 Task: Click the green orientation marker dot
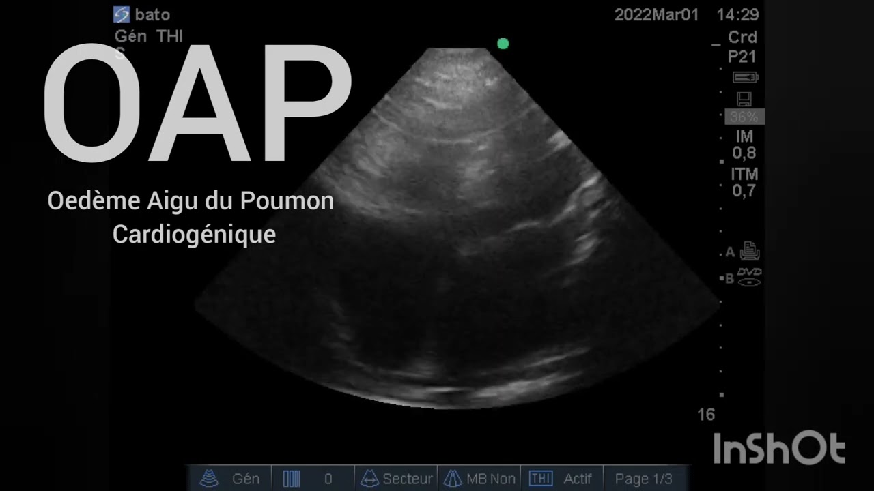[x=503, y=44]
